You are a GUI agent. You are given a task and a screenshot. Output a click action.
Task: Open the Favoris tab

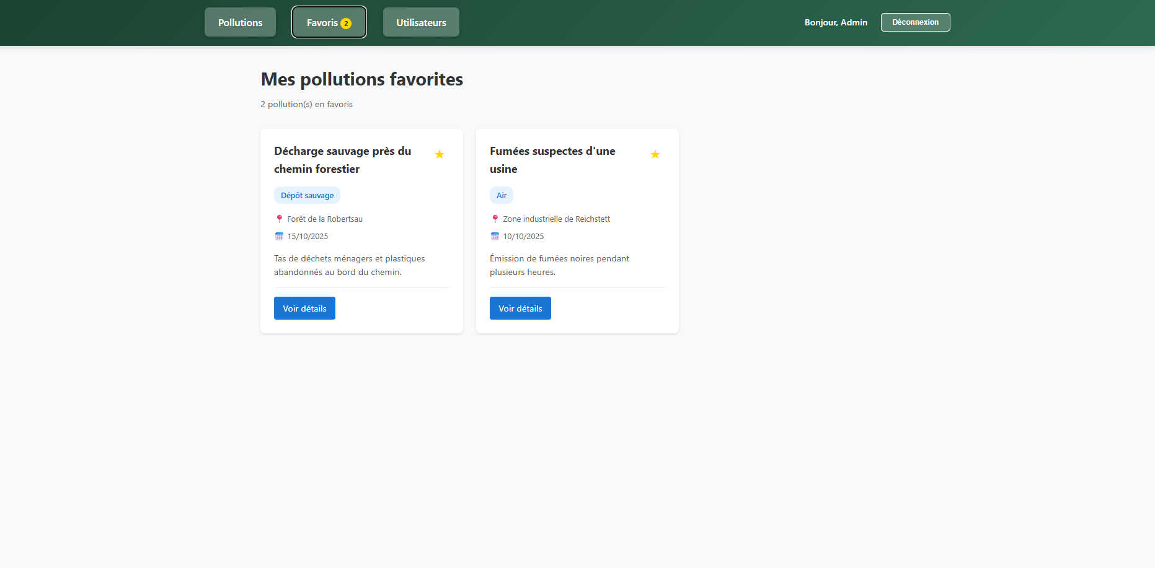point(329,22)
